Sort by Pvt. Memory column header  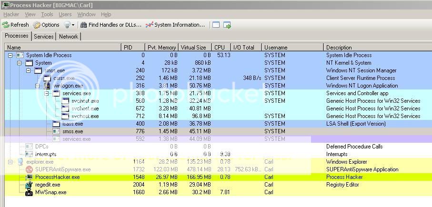(162, 47)
